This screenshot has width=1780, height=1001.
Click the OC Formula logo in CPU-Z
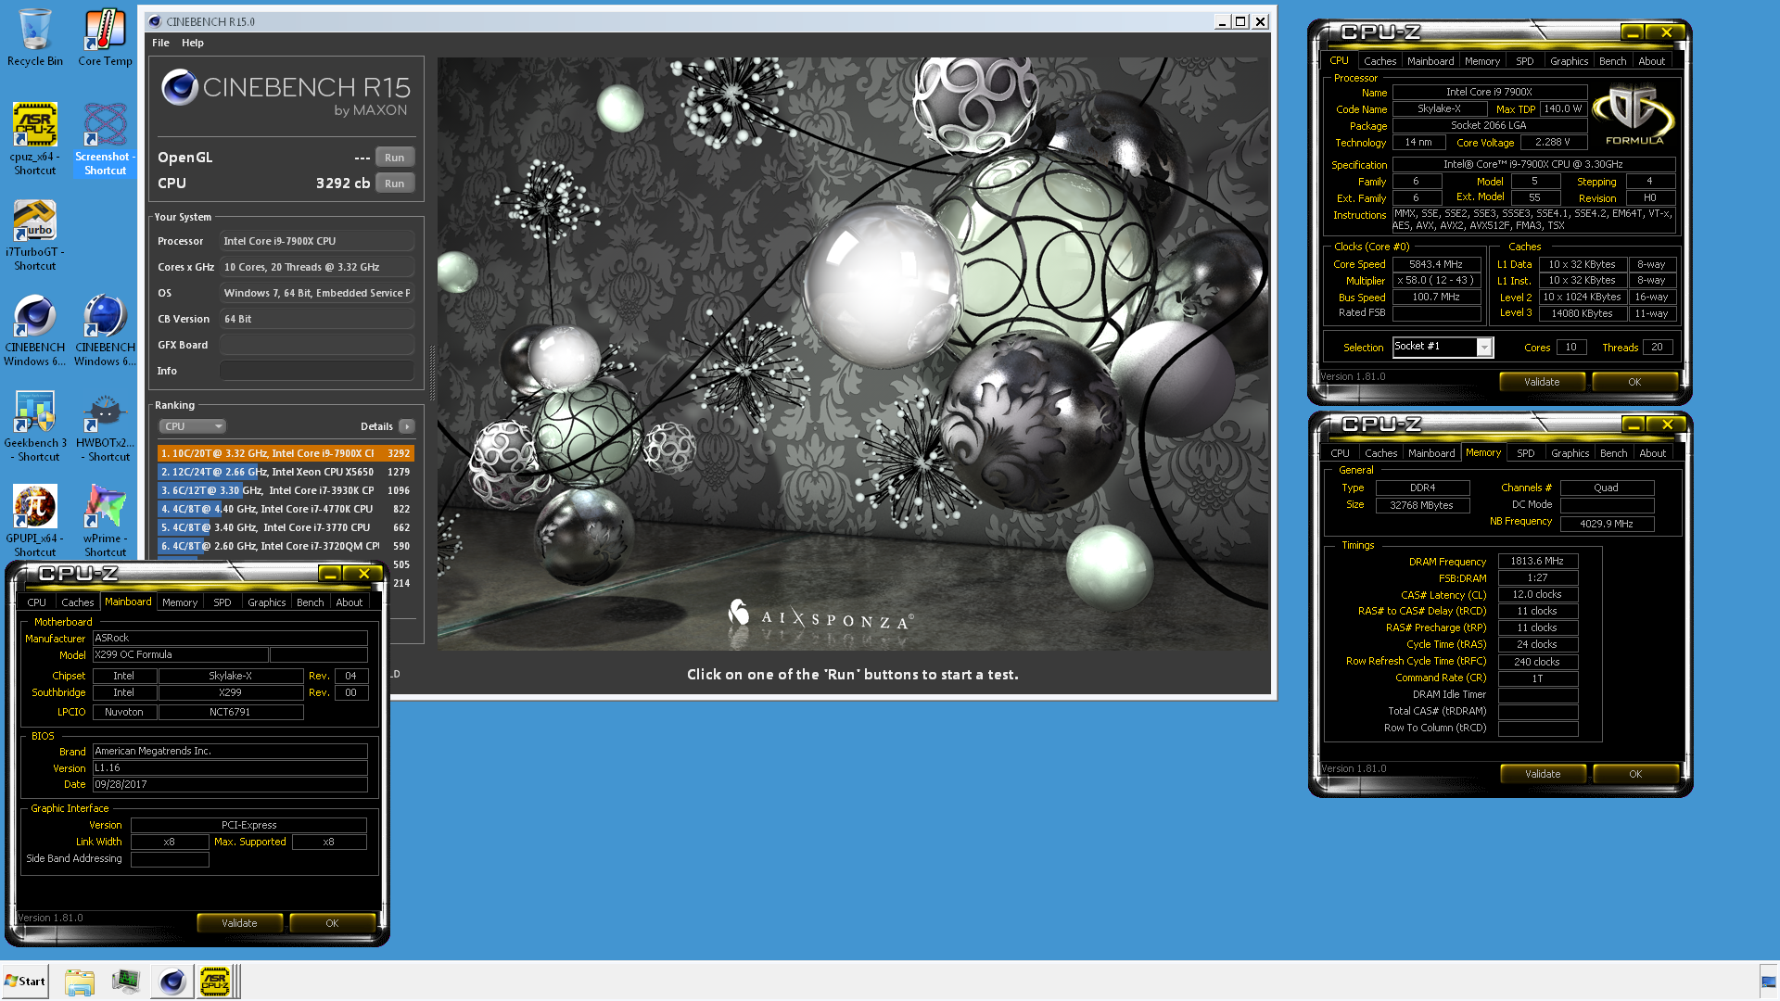1634,115
